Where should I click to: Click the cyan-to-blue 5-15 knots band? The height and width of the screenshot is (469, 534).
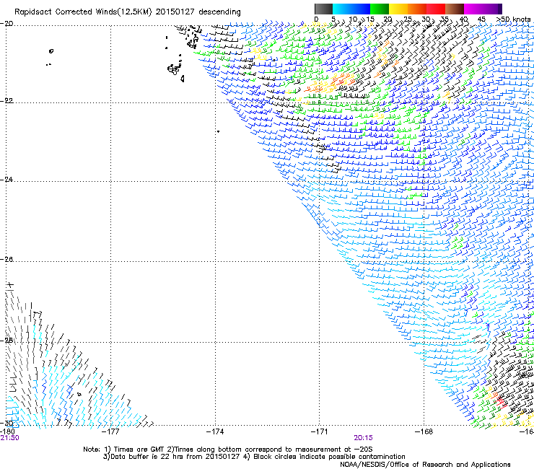(351, 9)
